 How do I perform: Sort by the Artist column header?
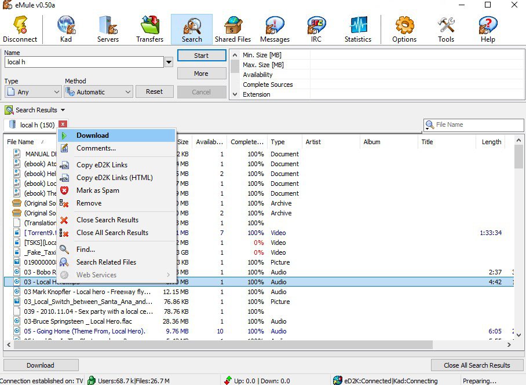(331, 142)
